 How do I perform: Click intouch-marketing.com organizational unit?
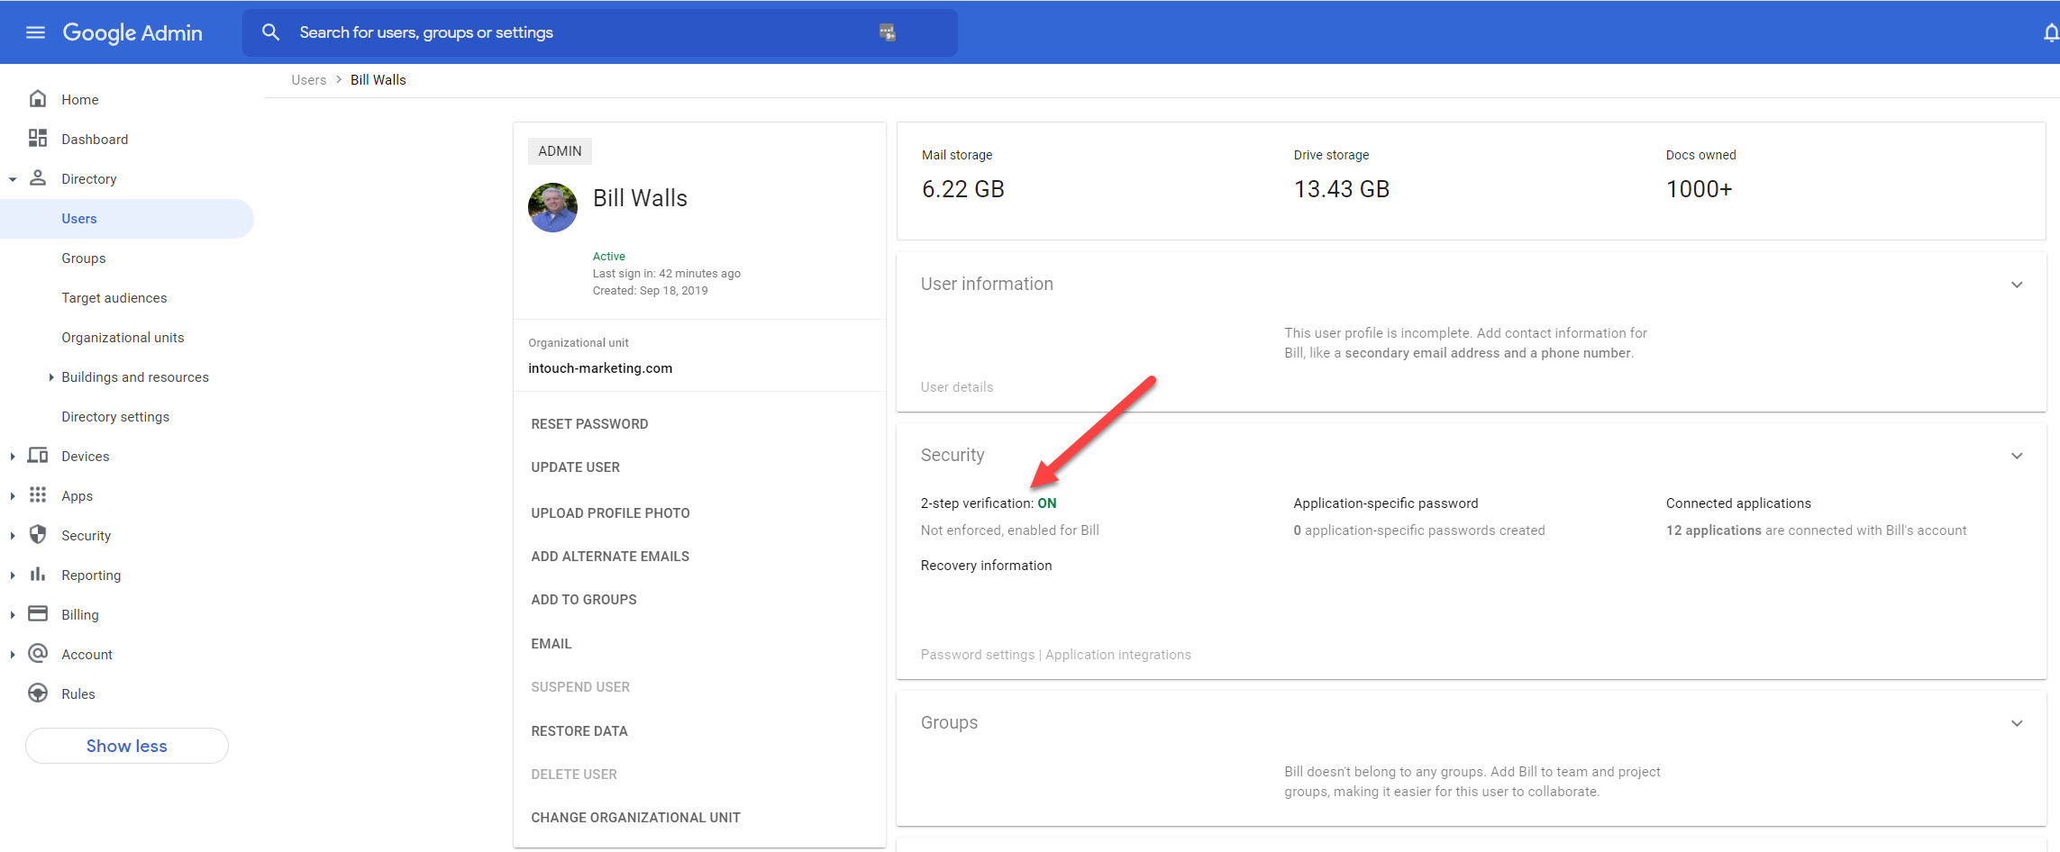click(x=600, y=368)
